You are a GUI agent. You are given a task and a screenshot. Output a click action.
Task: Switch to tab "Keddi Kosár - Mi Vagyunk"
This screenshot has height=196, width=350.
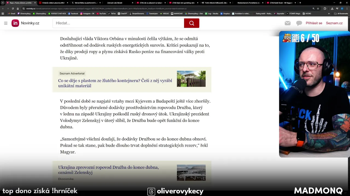281,3
